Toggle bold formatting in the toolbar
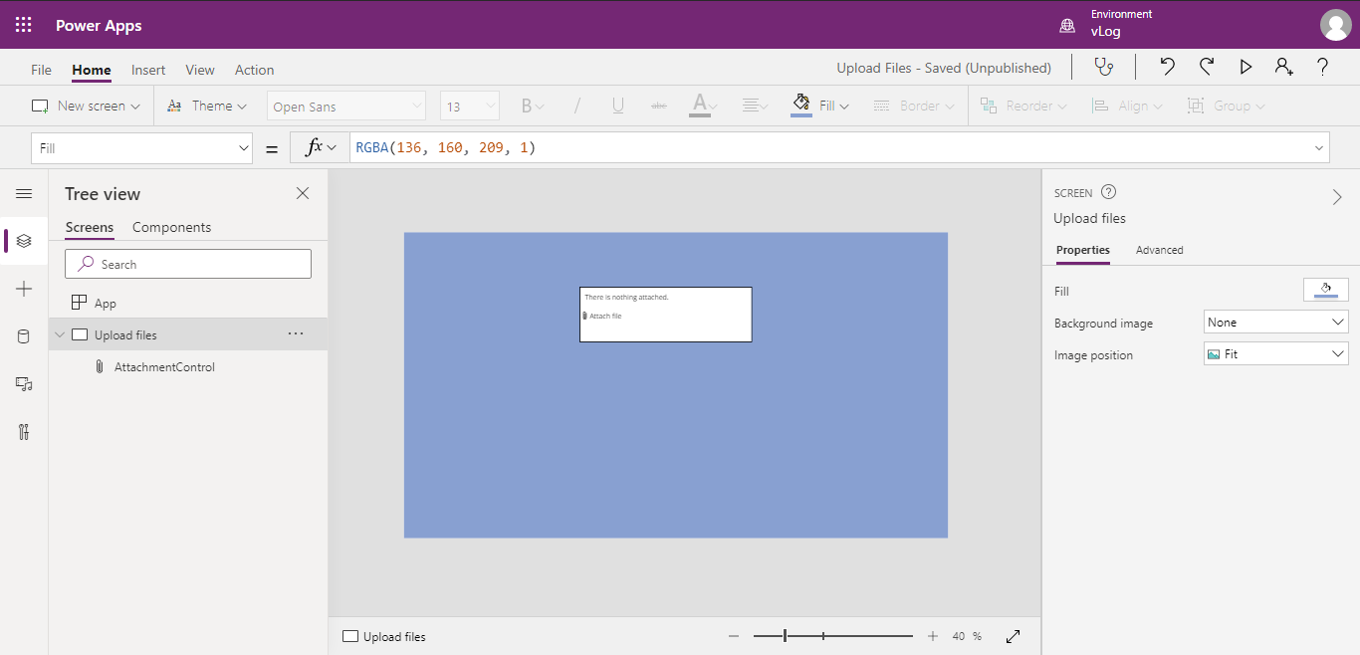Viewport: 1360px width, 655px height. (x=526, y=105)
